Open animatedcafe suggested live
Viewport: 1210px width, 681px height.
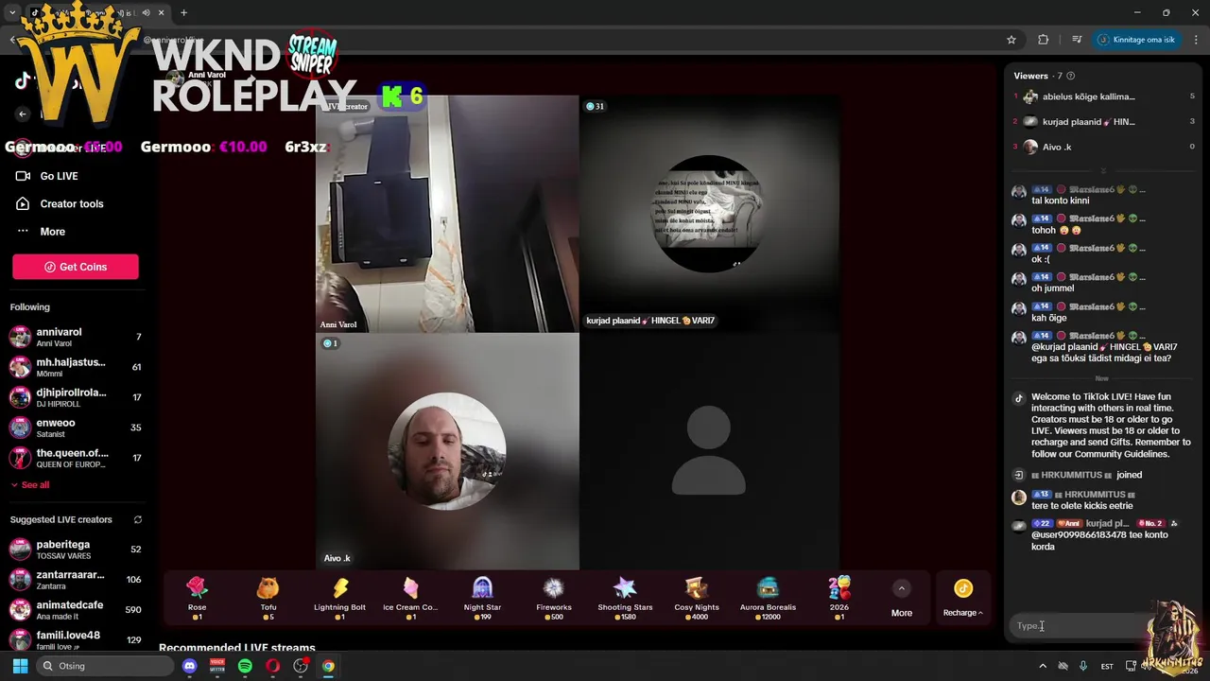tap(76, 609)
